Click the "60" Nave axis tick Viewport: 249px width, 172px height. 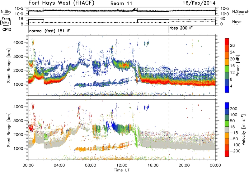(x=223, y=19)
